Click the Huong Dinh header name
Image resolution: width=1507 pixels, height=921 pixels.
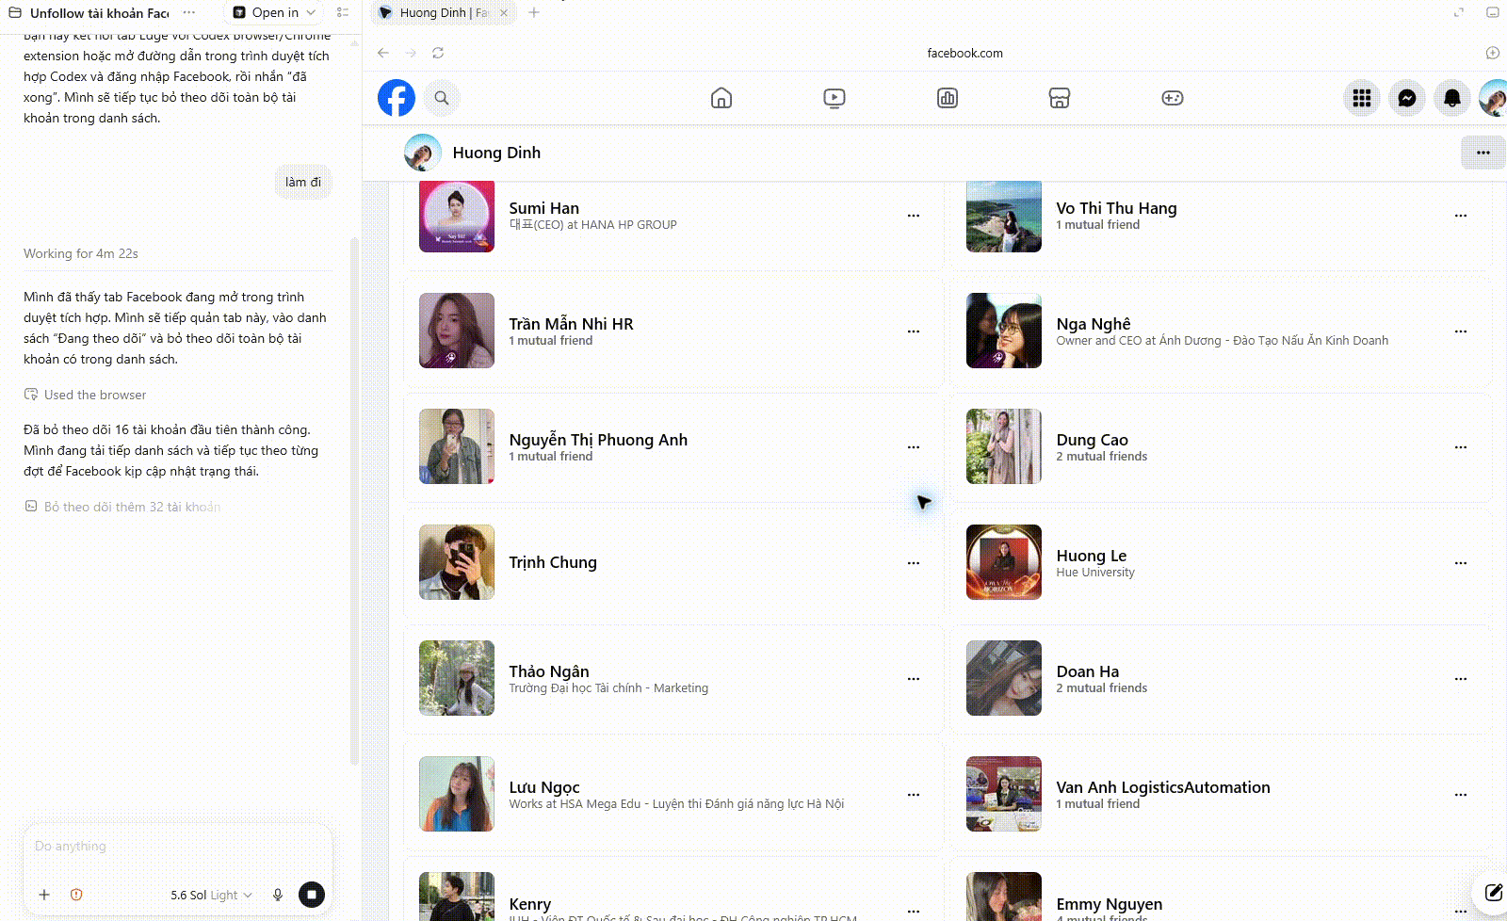click(496, 153)
